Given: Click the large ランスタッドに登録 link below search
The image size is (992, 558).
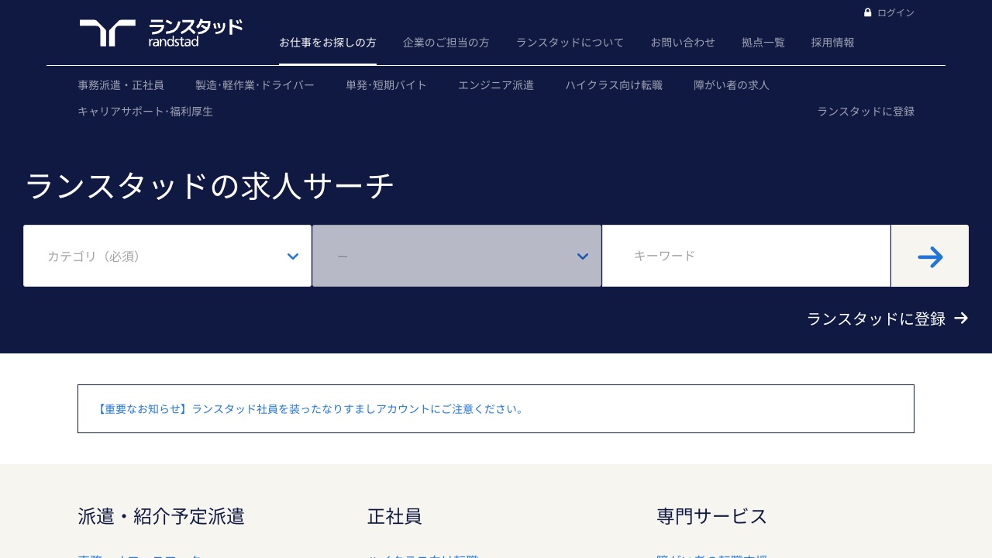Looking at the screenshot, I should (x=876, y=319).
